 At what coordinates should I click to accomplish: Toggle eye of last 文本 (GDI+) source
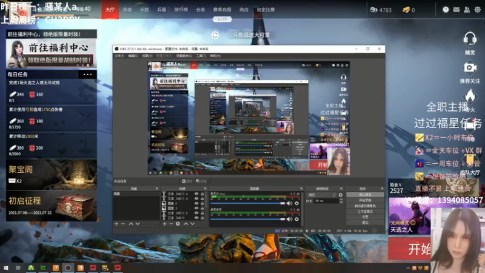point(196,218)
